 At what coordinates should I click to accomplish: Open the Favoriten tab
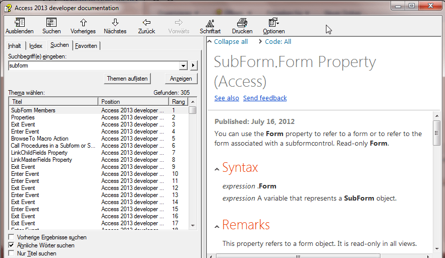(86, 46)
